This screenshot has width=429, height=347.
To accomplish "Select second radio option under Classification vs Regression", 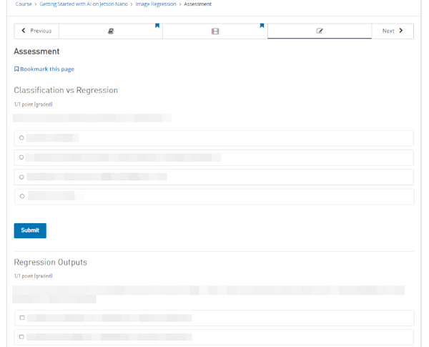I will click(21, 157).
